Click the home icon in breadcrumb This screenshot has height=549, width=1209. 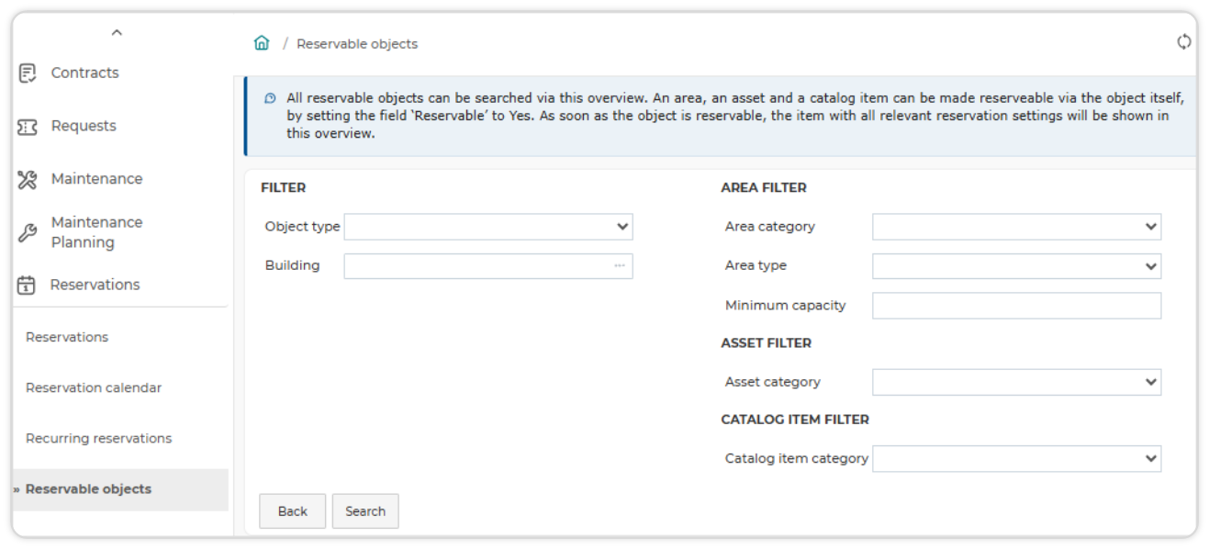pyautogui.click(x=262, y=43)
